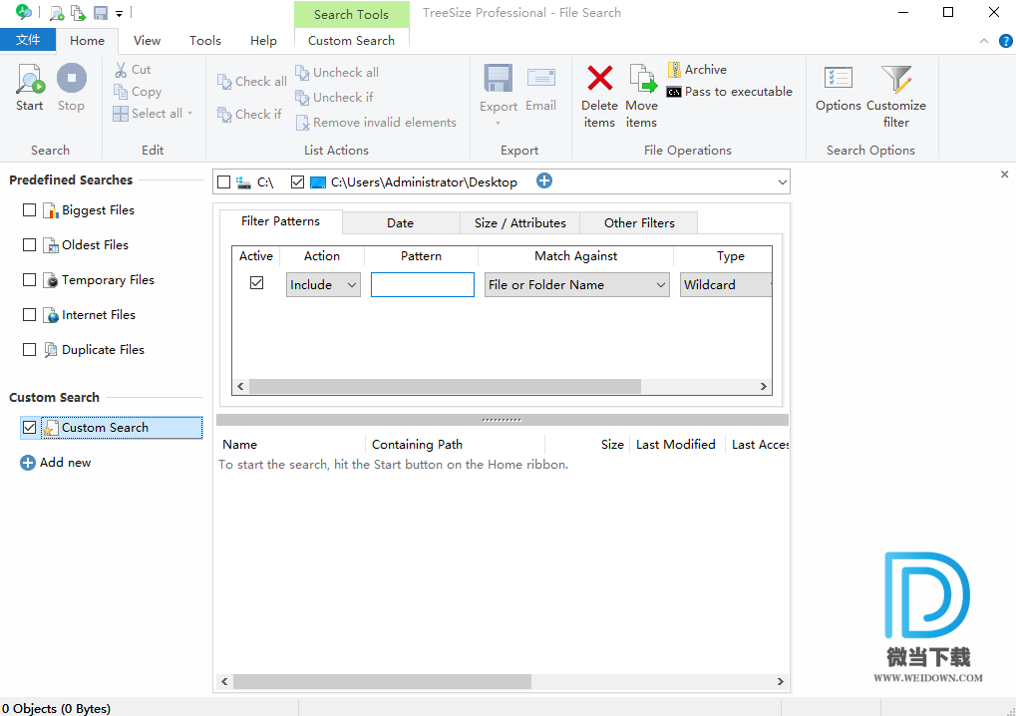Click the Check if command
The height and width of the screenshot is (716, 1016).
pyautogui.click(x=249, y=114)
